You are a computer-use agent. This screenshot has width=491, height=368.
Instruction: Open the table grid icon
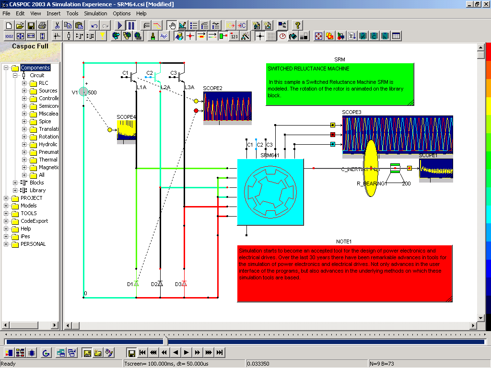pos(396,36)
